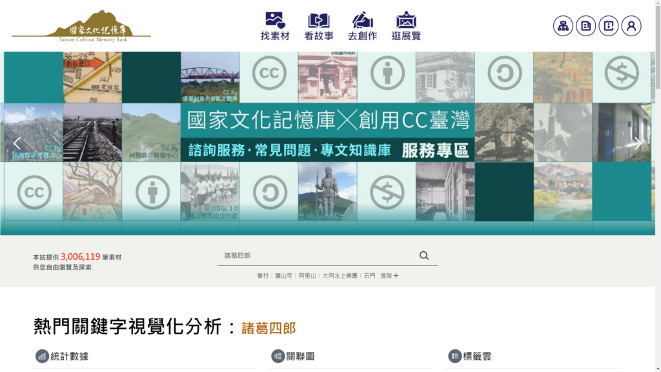The image size is (661, 372).
Task: Open 逛展覽 exhibitions menu item
Action: [406, 26]
